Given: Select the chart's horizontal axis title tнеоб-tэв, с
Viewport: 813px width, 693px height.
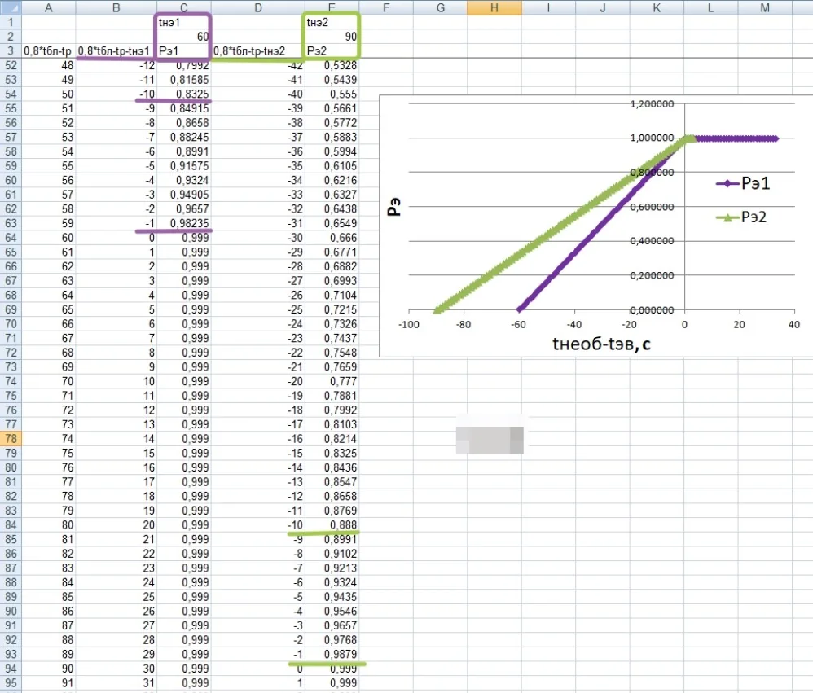Looking at the screenshot, I should click(601, 344).
